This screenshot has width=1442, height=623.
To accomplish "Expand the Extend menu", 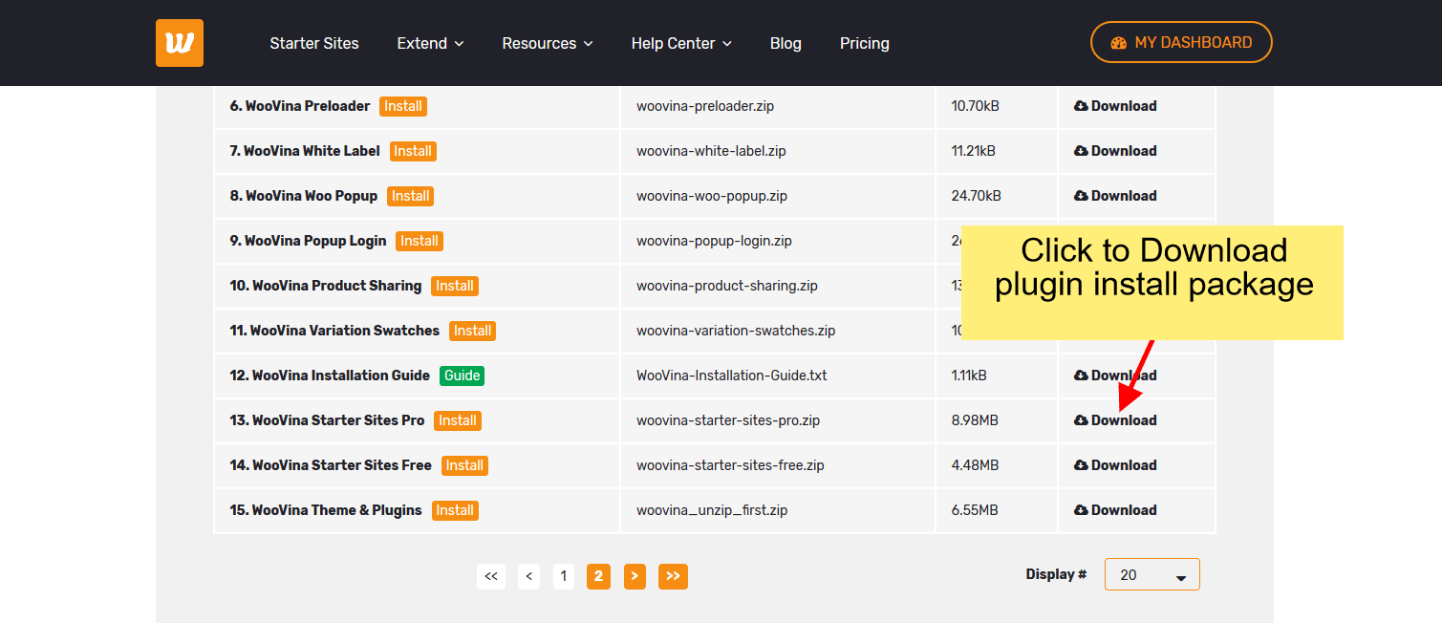I will [x=430, y=43].
